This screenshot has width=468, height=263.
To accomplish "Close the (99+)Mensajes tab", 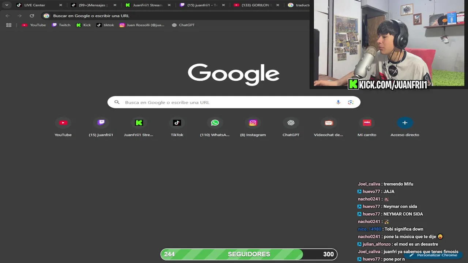I will click(x=115, y=5).
